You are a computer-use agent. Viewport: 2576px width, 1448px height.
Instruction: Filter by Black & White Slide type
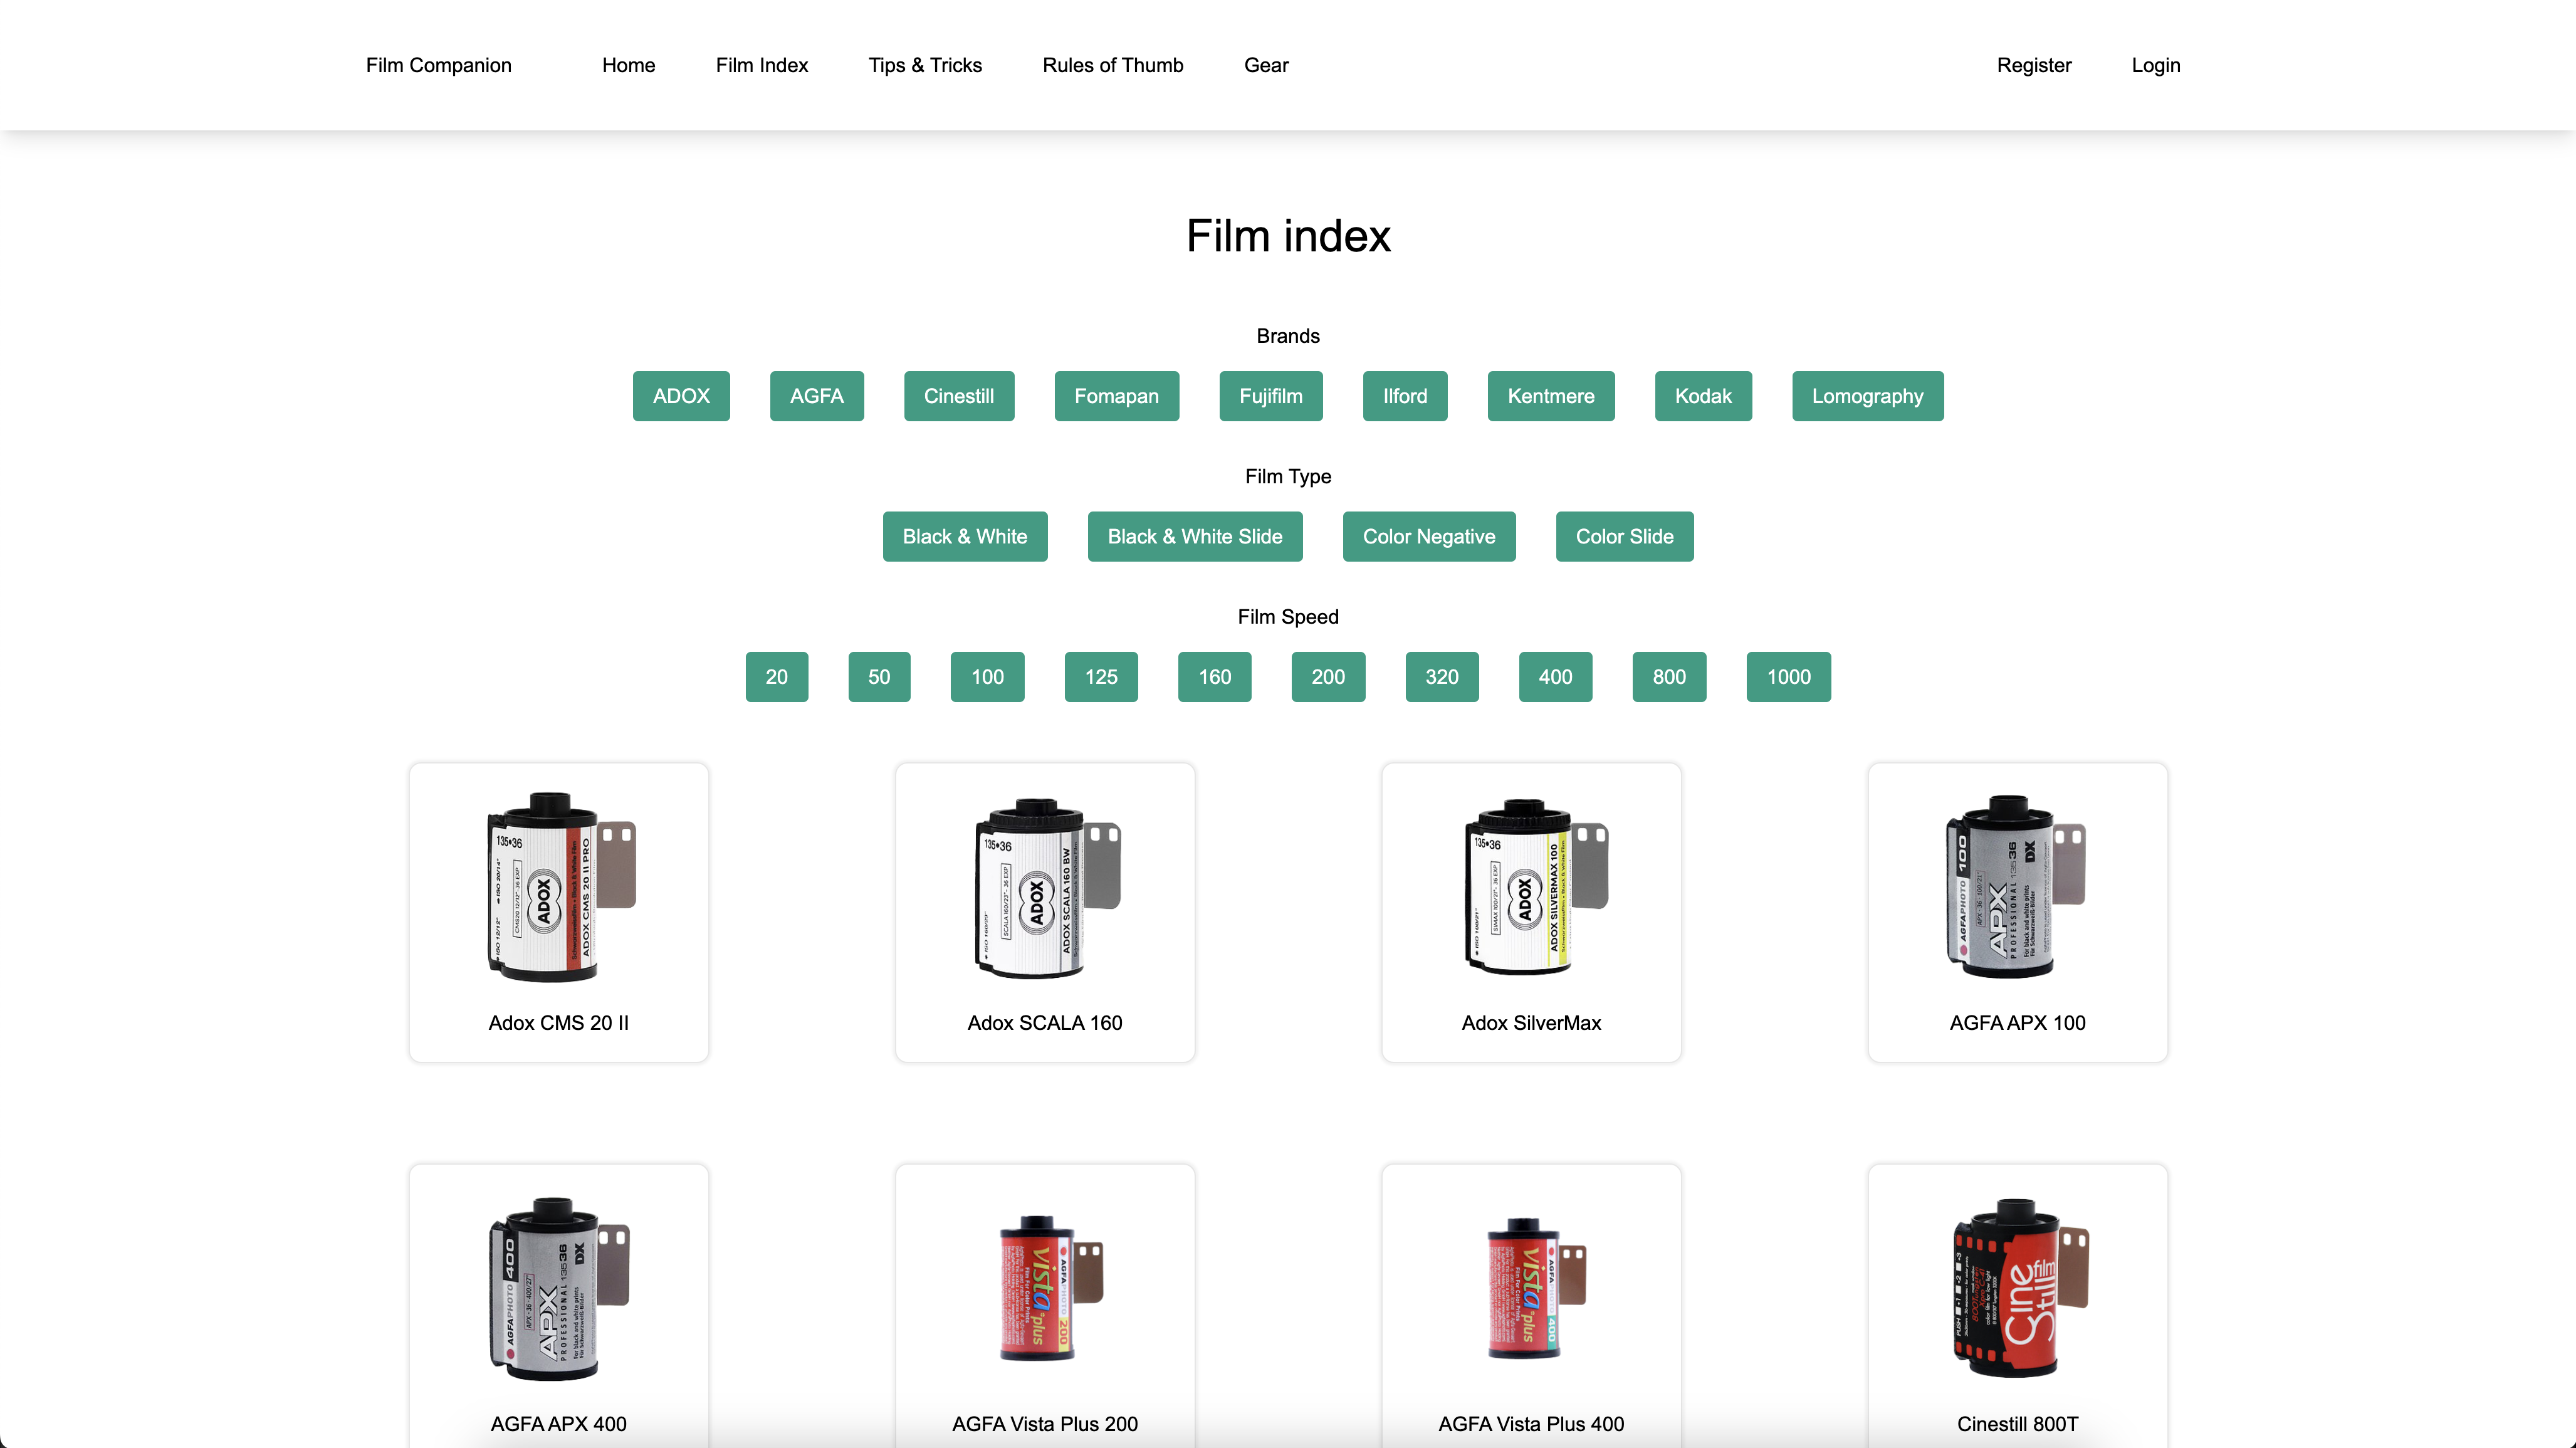click(1194, 536)
